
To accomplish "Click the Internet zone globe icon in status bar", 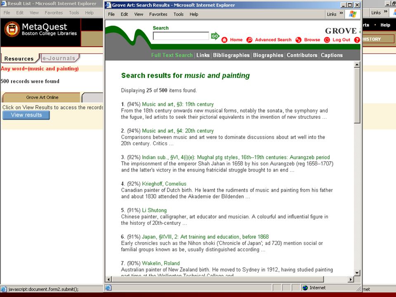I will pyautogui.click(x=305, y=288).
